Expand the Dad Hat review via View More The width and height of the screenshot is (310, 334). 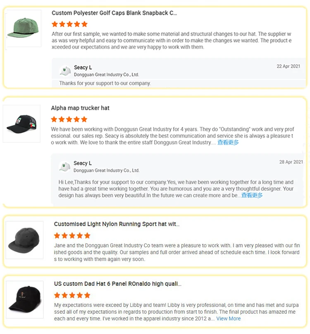pyautogui.click(x=228, y=319)
